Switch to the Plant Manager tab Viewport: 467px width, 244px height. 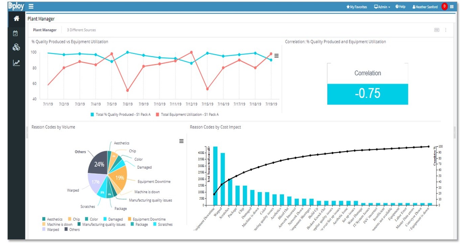(x=45, y=30)
